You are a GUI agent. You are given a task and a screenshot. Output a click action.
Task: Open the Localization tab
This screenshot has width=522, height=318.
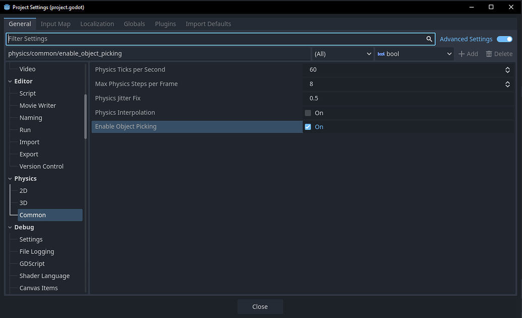[97, 24]
